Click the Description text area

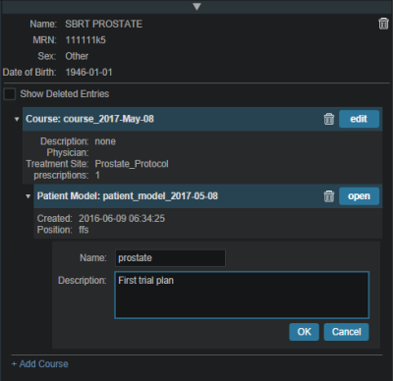[x=242, y=295]
